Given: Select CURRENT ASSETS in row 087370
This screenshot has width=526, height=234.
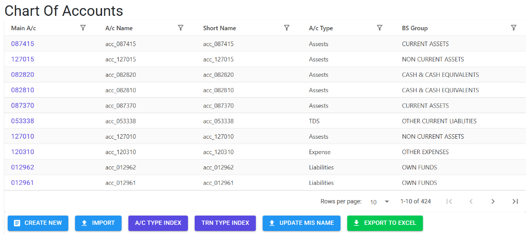Looking at the screenshot, I should pos(425,105).
